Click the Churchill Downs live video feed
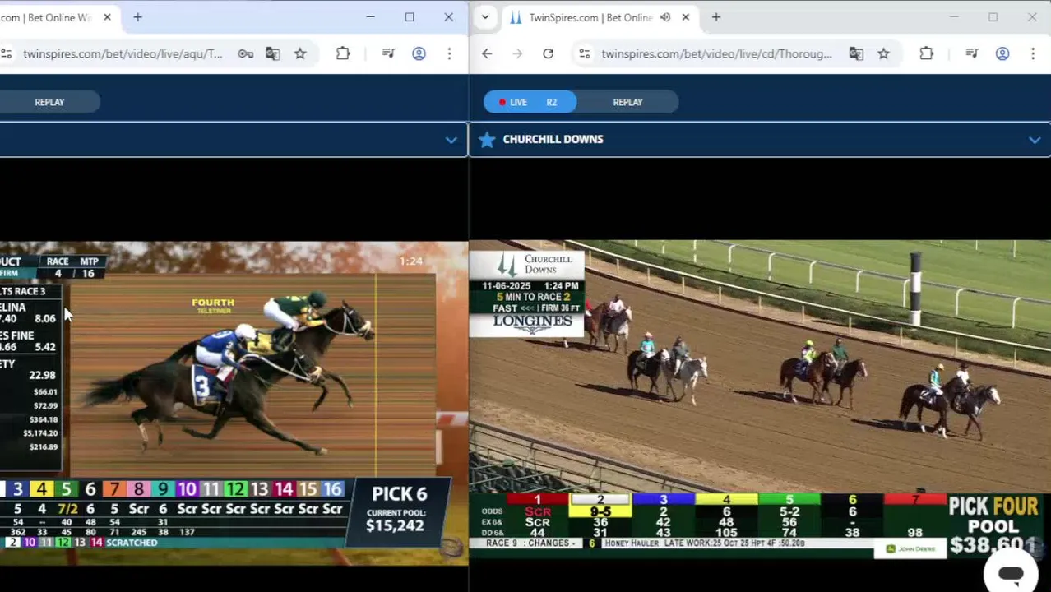 point(760,400)
